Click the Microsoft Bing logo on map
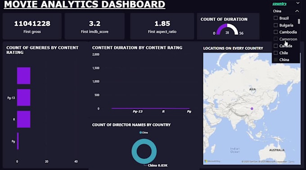 point(212,161)
